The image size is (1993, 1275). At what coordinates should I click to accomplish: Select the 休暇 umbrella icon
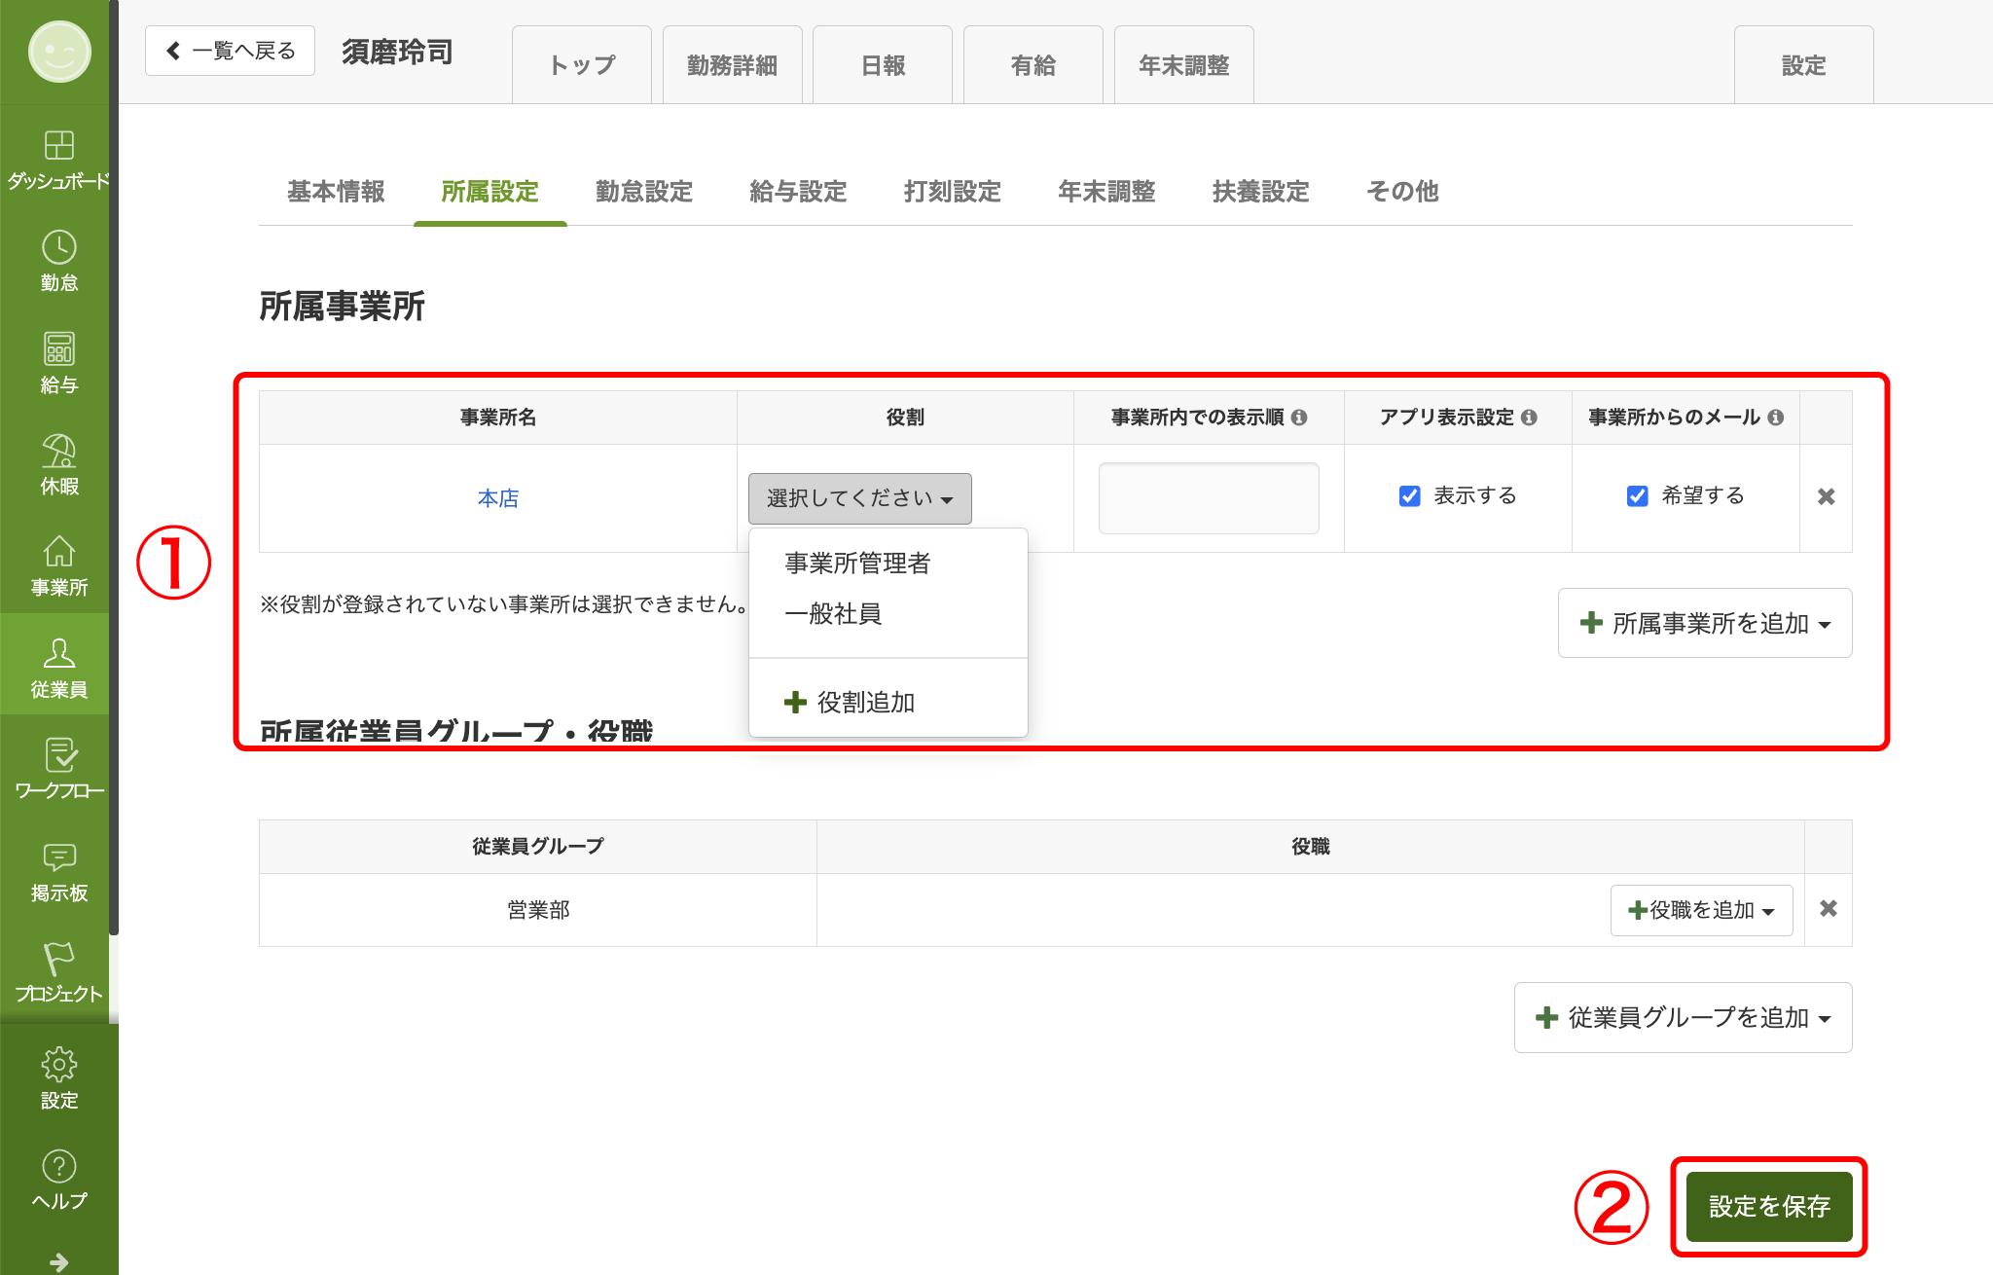(x=58, y=452)
